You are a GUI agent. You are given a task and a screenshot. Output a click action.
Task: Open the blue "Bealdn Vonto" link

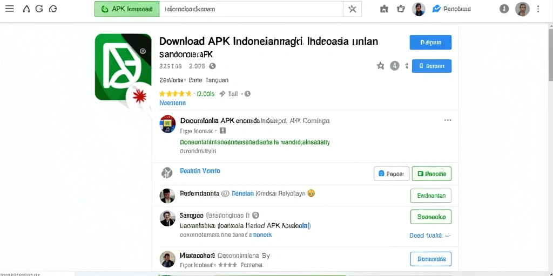tap(200, 171)
